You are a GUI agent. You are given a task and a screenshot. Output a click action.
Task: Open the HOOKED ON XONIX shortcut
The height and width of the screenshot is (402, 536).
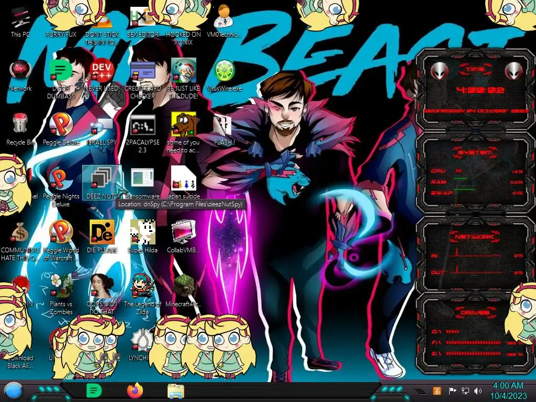[183, 26]
